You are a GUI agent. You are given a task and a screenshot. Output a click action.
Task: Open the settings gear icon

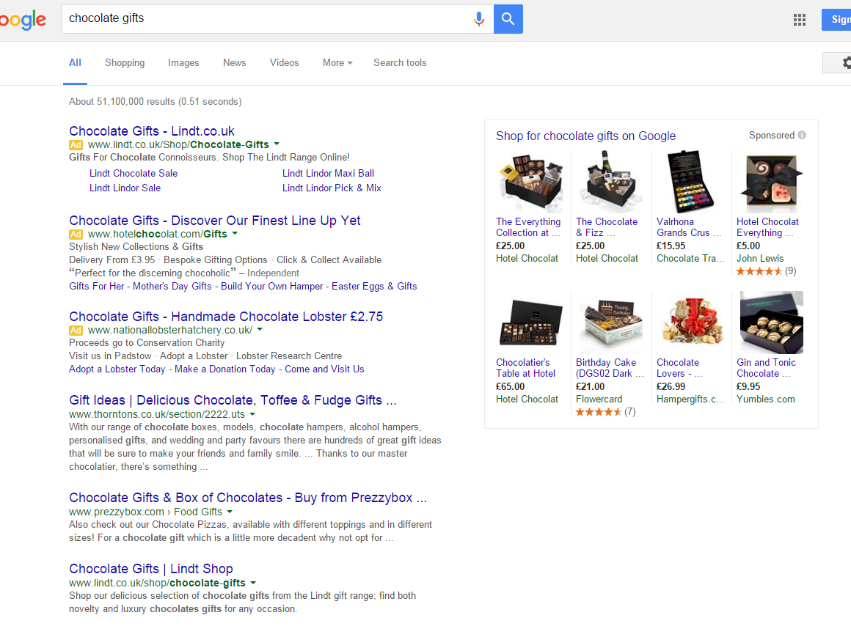(x=846, y=63)
